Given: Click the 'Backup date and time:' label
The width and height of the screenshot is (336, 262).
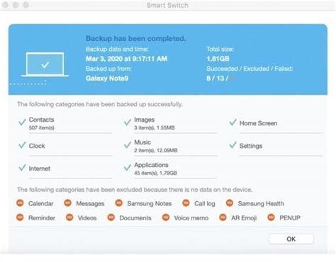Looking at the screenshot, I should point(117,49).
